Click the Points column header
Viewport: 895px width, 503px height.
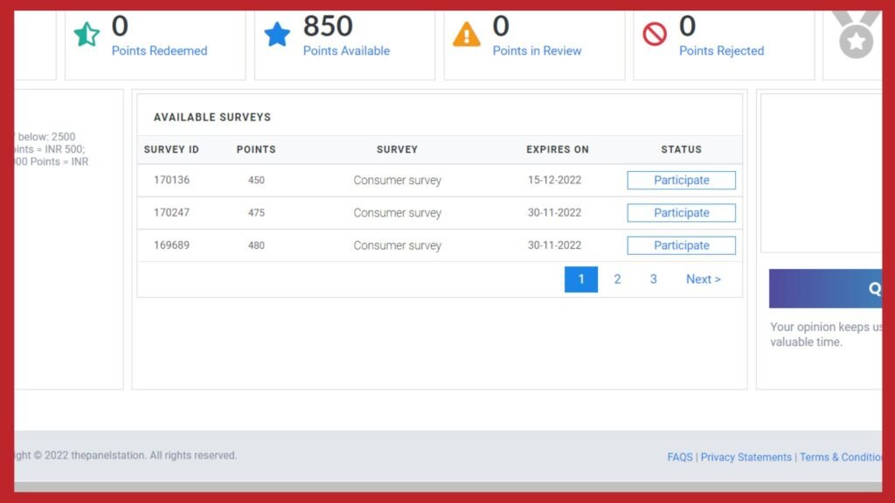(256, 149)
